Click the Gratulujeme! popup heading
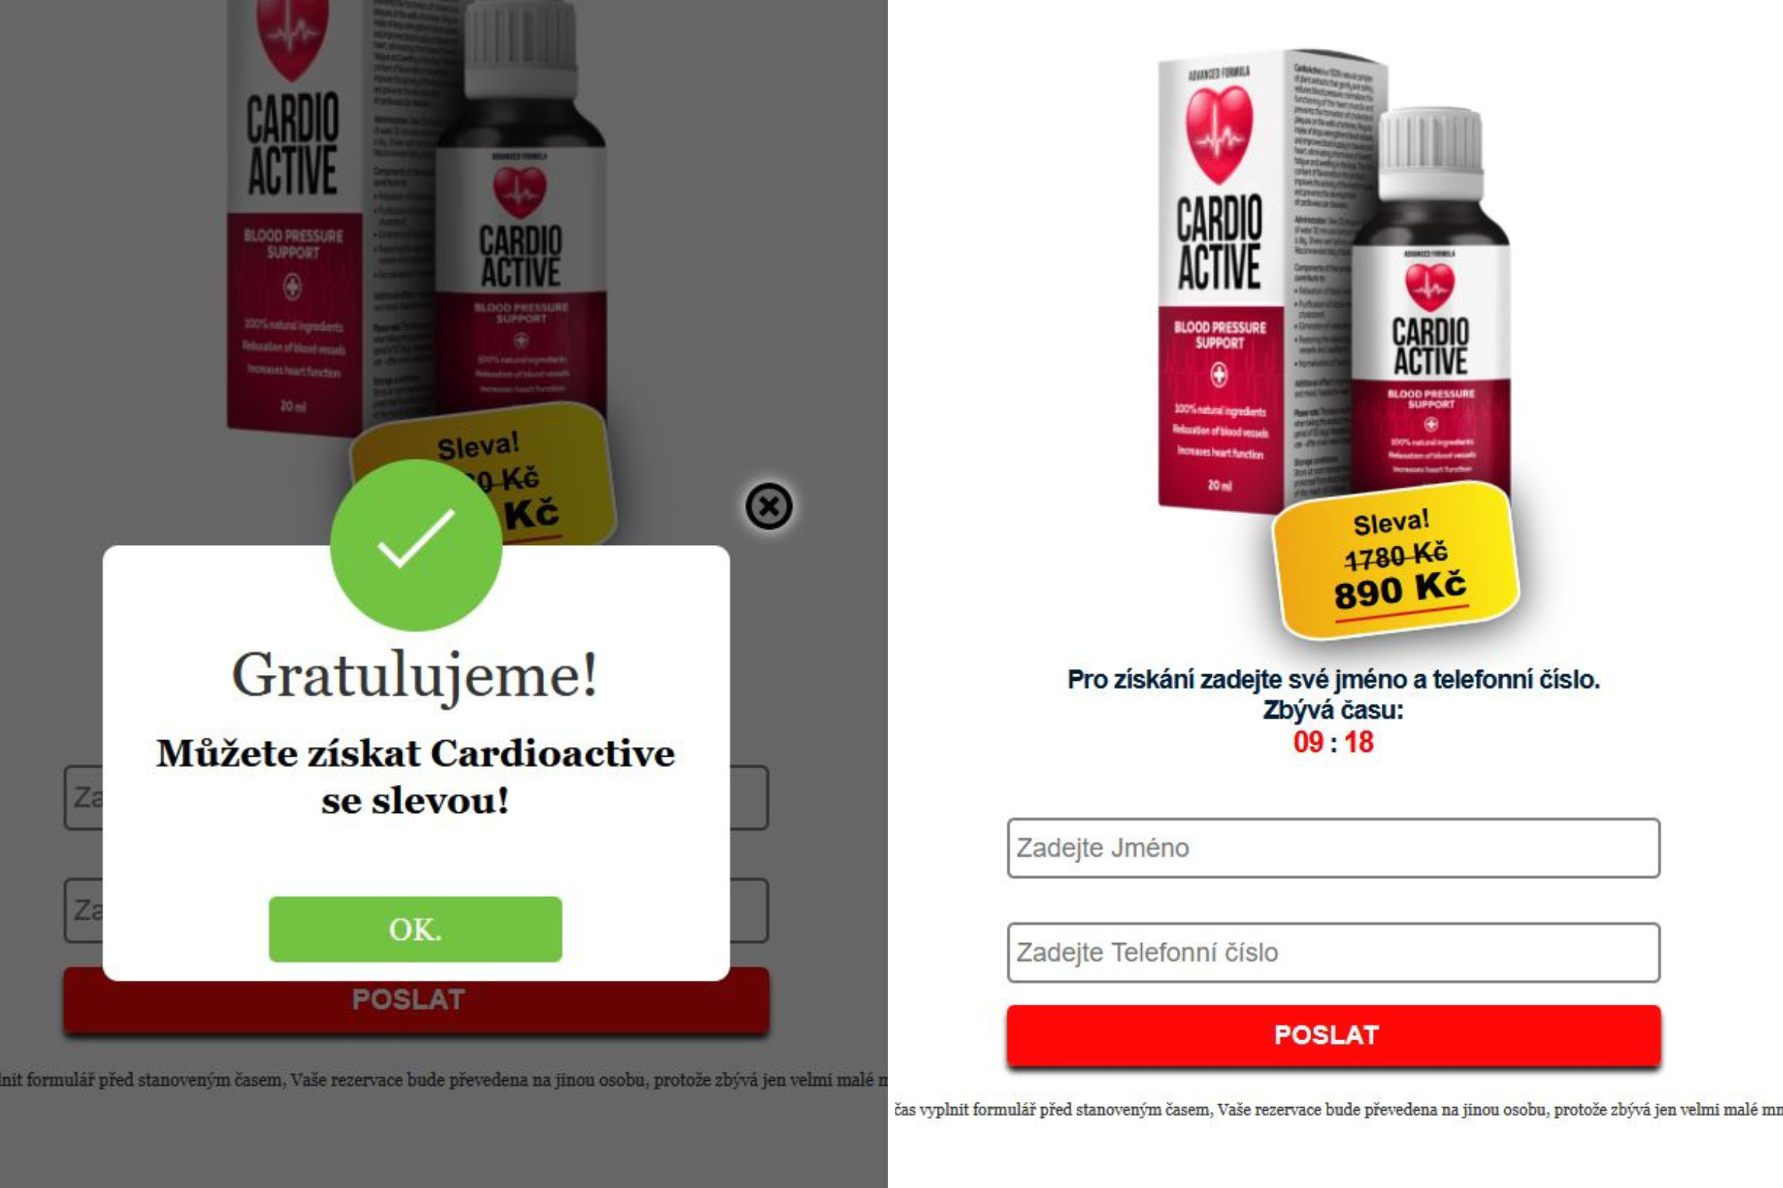The image size is (1783, 1188). click(x=415, y=675)
